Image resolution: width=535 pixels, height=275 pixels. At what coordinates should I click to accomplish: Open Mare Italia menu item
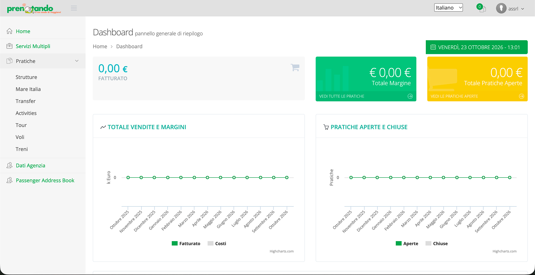coord(28,89)
